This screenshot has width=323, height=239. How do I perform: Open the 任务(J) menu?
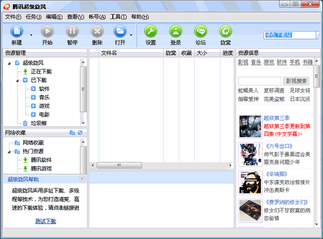(x=33, y=17)
